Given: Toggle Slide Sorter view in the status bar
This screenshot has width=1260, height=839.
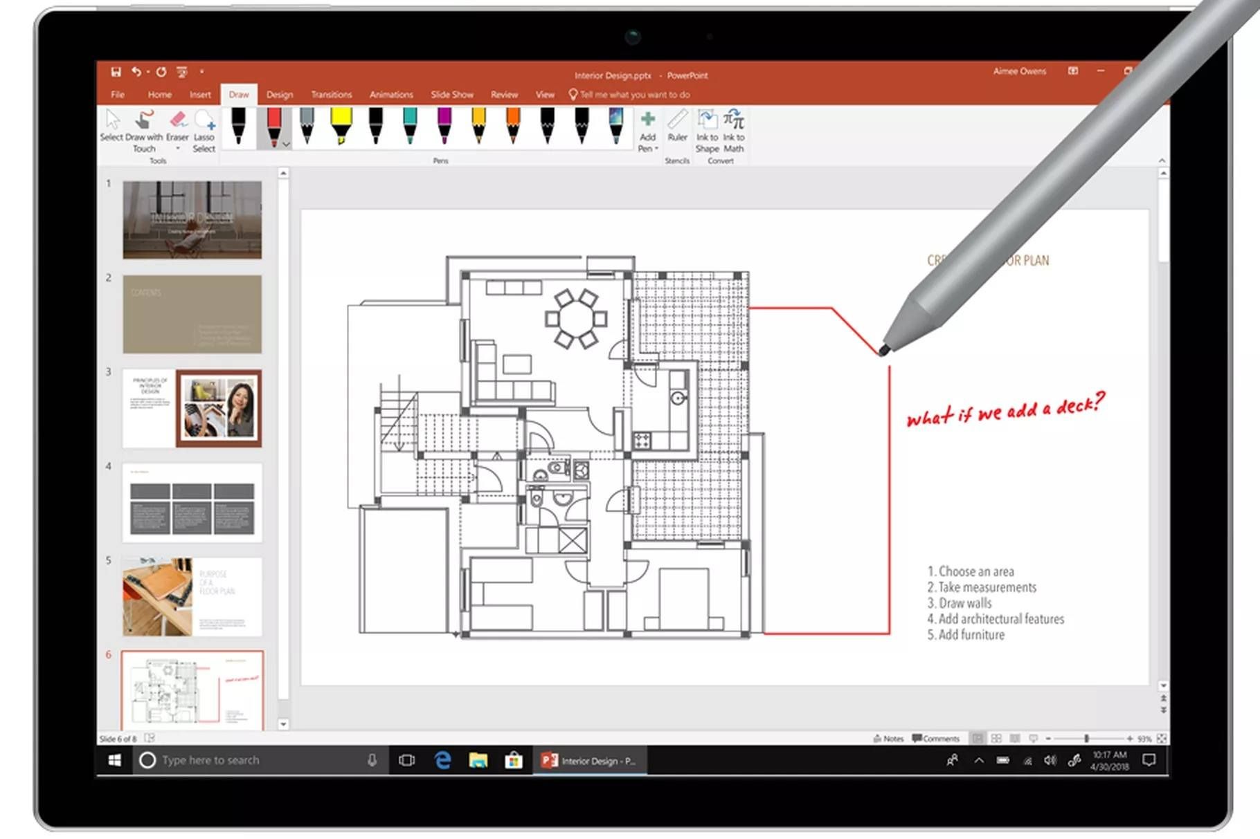Looking at the screenshot, I should [x=997, y=737].
